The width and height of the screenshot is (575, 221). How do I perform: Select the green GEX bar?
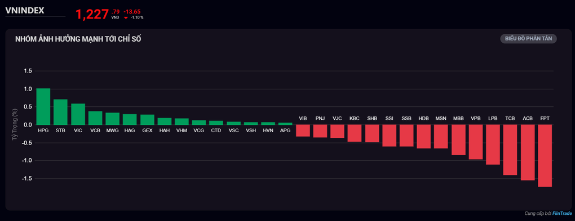[x=147, y=120]
